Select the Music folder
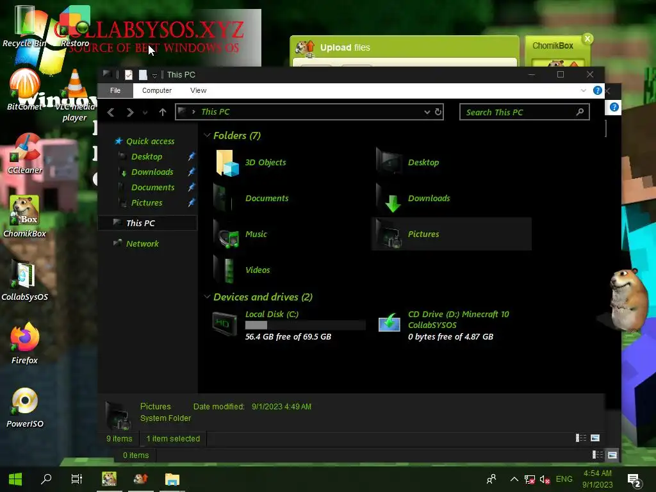Image resolution: width=656 pixels, height=492 pixels. pyautogui.click(x=241, y=234)
